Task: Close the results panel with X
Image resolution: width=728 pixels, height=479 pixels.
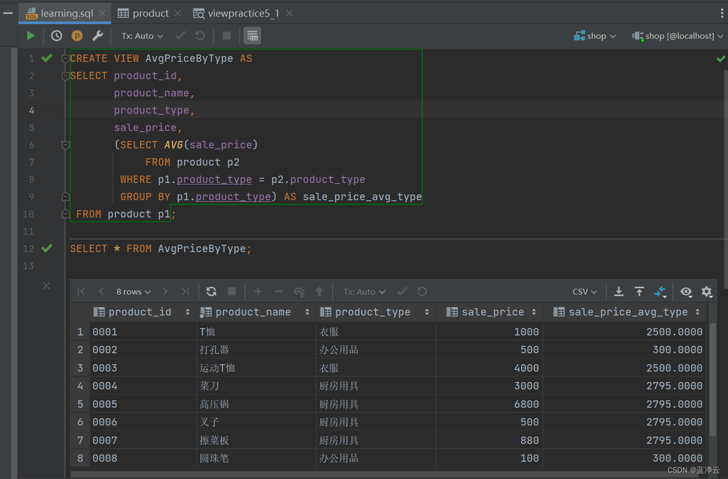Action: tap(46, 286)
